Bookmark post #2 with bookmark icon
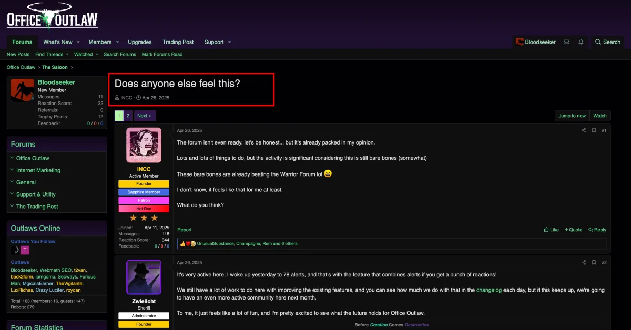This screenshot has height=330, width=631. coord(594,263)
